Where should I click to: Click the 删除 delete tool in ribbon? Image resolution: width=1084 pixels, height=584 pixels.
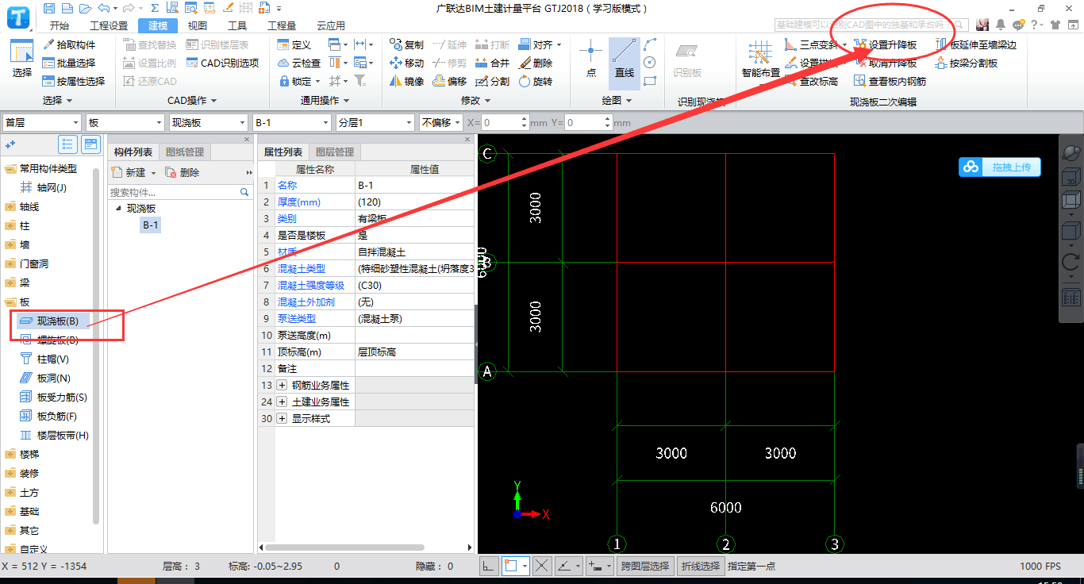(x=536, y=63)
